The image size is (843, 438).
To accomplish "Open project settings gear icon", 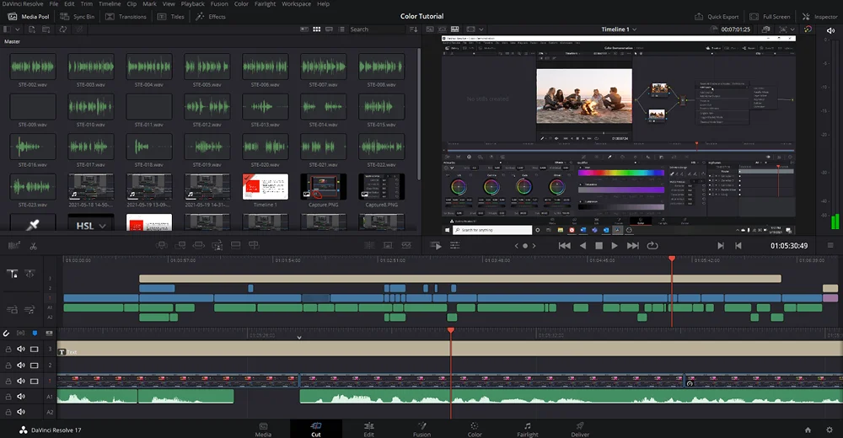I will coord(829,430).
